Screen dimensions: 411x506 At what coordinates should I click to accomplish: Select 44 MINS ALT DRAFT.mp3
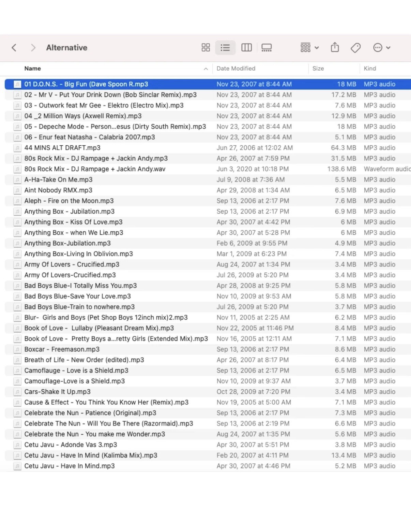point(62,148)
